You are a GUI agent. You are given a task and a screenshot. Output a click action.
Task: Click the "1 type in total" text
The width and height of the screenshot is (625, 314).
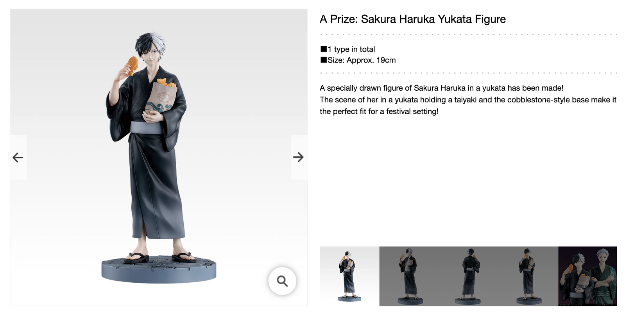click(x=351, y=49)
